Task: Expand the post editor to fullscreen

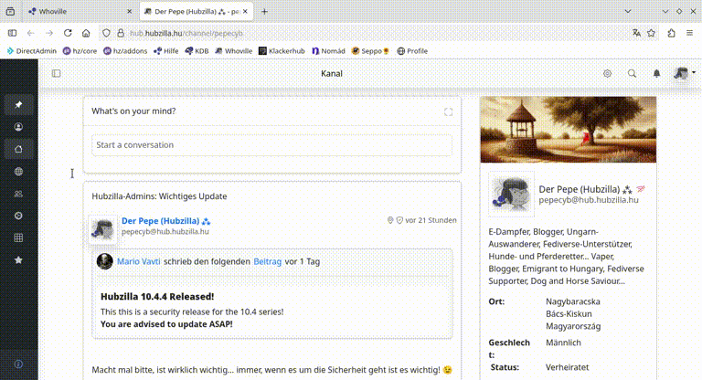Action: click(x=448, y=112)
